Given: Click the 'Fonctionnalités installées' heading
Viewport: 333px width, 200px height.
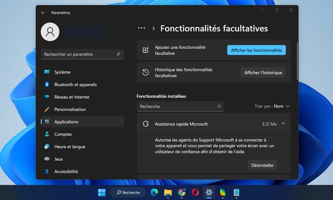Looking at the screenshot, I should pos(161,96).
